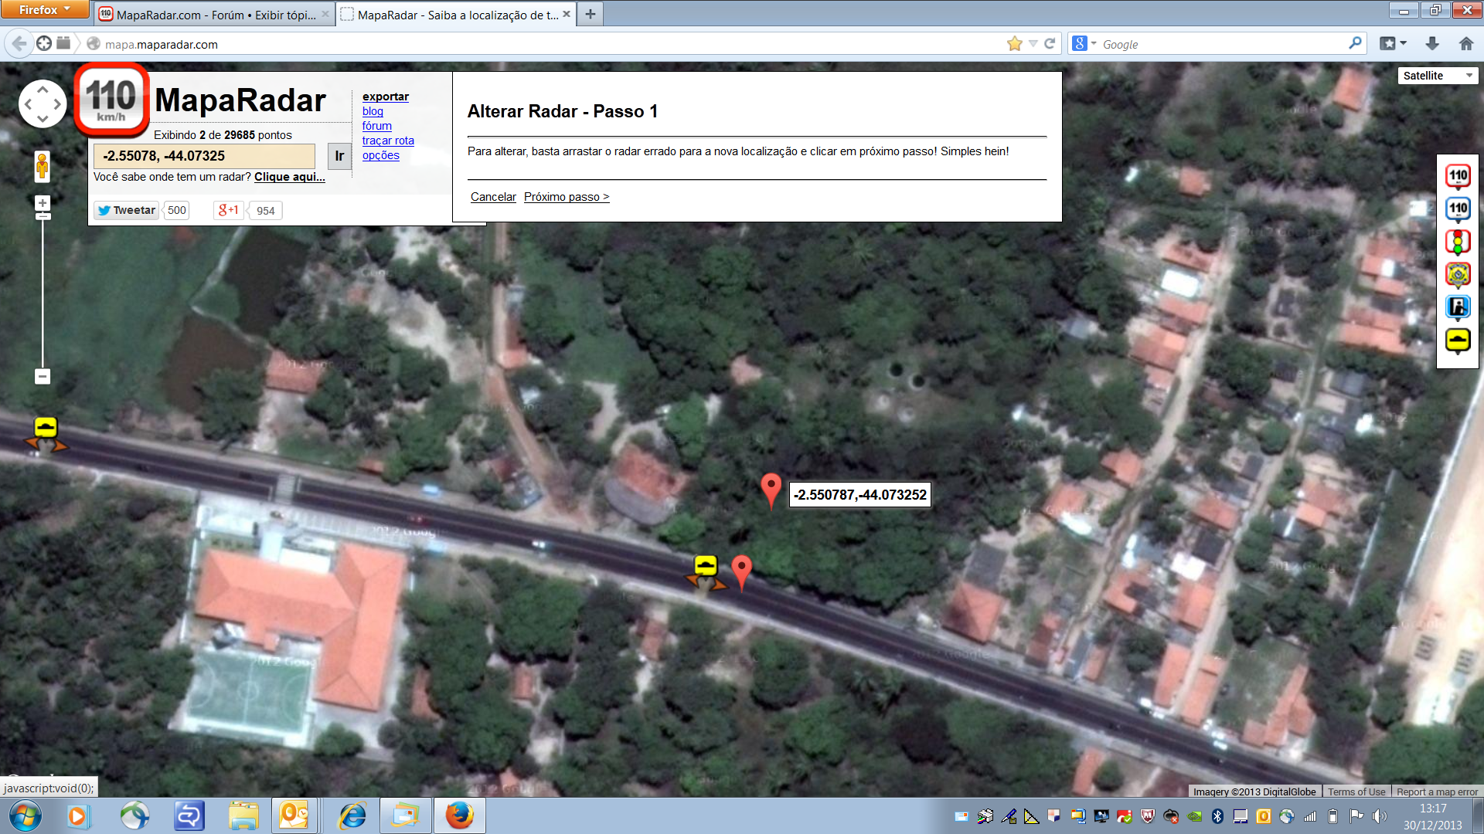Click the Tweetar button

point(127,210)
